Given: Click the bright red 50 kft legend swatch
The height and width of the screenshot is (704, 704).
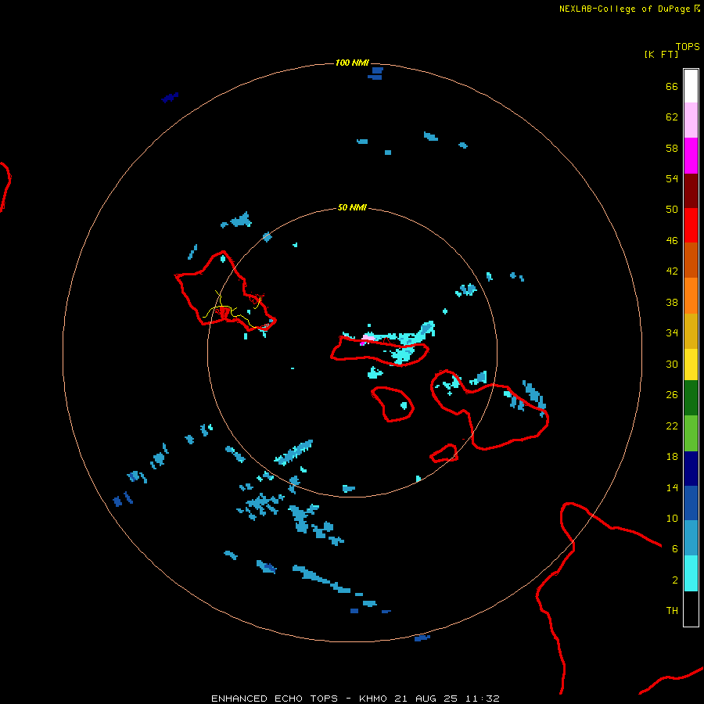Looking at the screenshot, I should [691, 225].
